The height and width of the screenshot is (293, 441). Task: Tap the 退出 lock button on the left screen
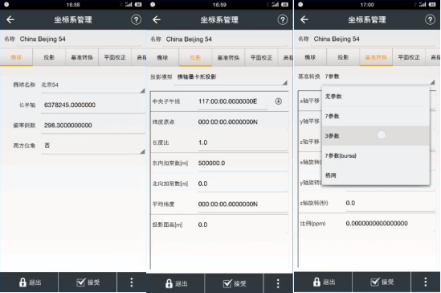pos(29,283)
